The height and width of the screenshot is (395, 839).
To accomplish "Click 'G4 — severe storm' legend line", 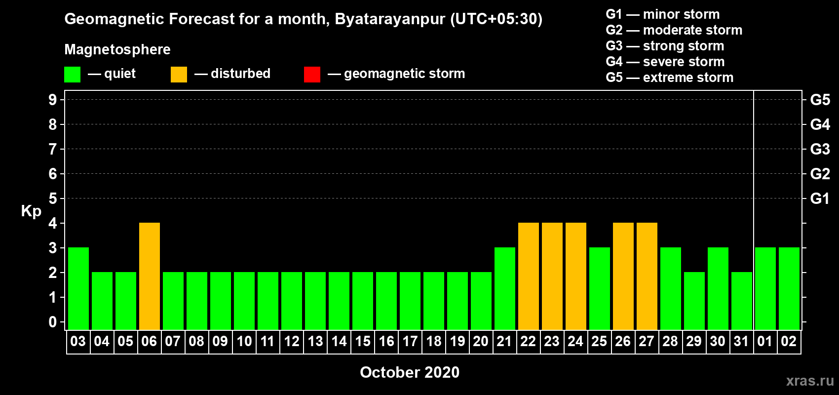I will click(665, 62).
